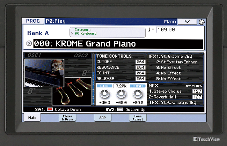Screen dimensions: 227x146
Task: Click the Bank A label
Action: pos(38,33)
